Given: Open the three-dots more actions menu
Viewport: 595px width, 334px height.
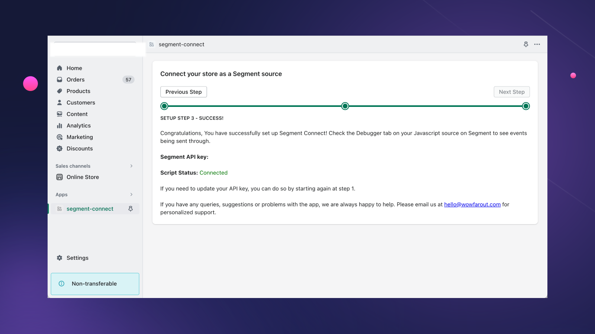Looking at the screenshot, I should 537,44.
